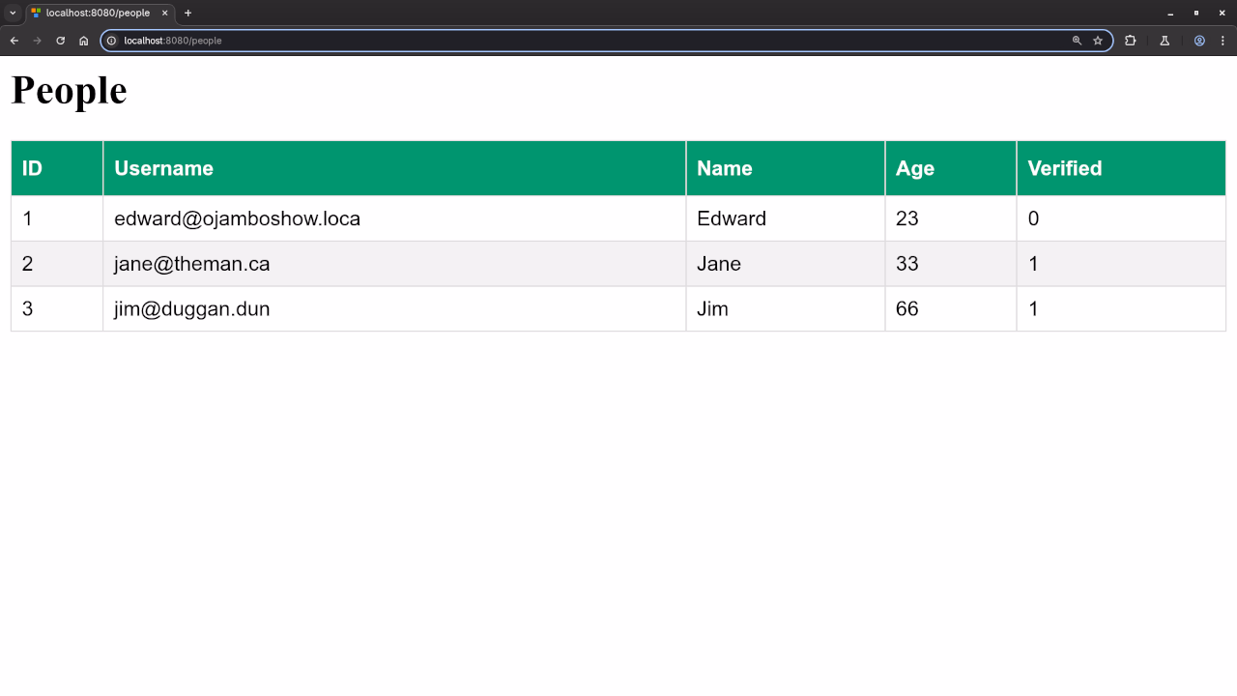Click ID cell in Edward's row
The image size is (1237, 696).
click(57, 218)
